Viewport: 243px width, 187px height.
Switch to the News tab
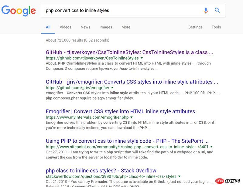[85, 27]
